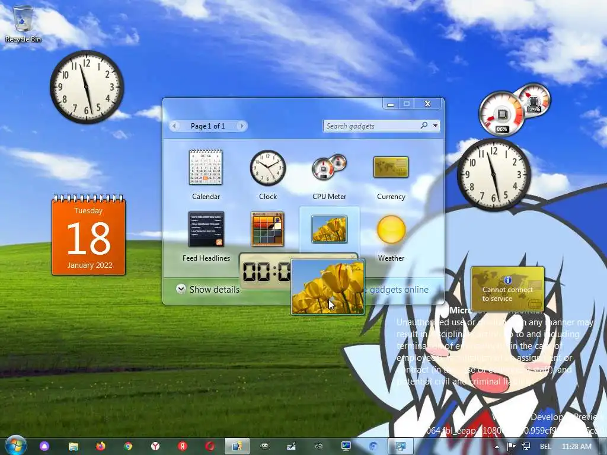Open the 11:28 AM taskbar clock

pyautogui.click(x=576, y=447)
